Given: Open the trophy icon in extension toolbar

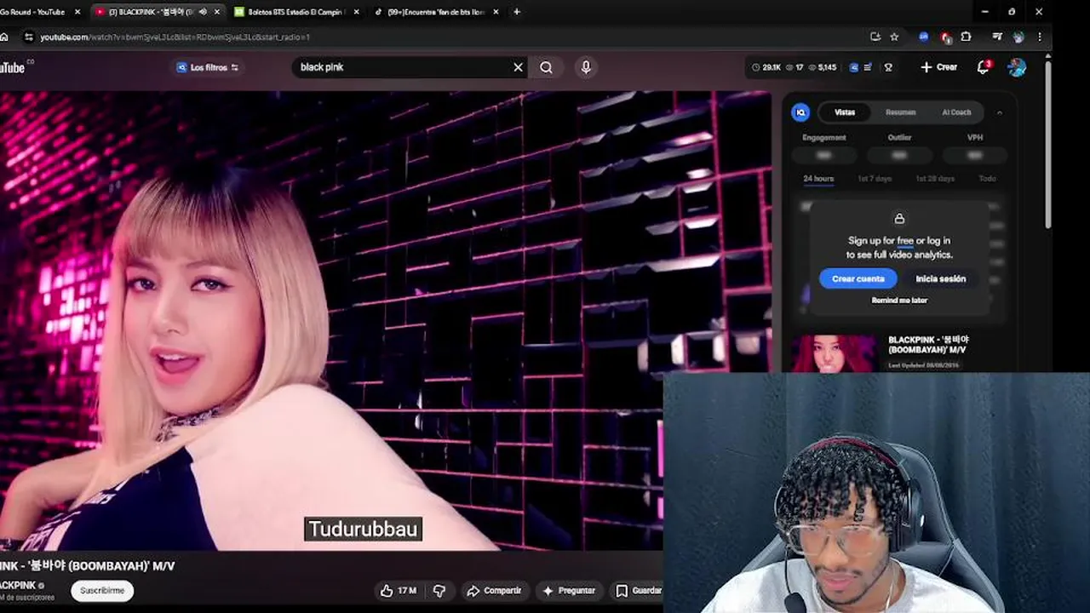Looking at the screenshot, I should (x=887, y=67).
